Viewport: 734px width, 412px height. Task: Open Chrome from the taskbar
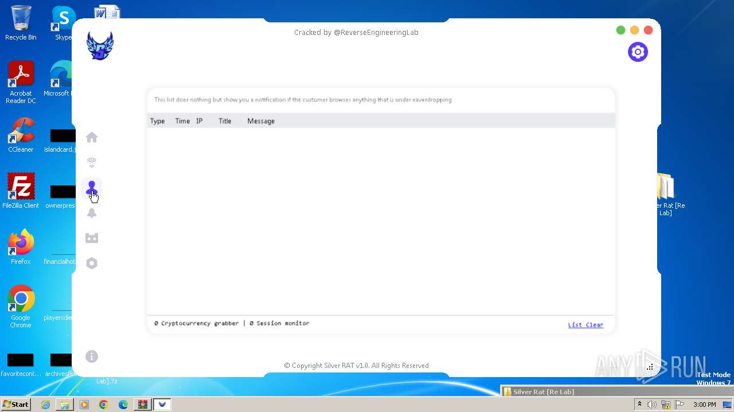104,405
